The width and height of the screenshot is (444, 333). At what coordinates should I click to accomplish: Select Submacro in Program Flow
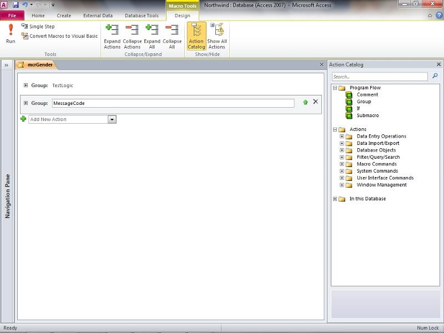[367, 115]
